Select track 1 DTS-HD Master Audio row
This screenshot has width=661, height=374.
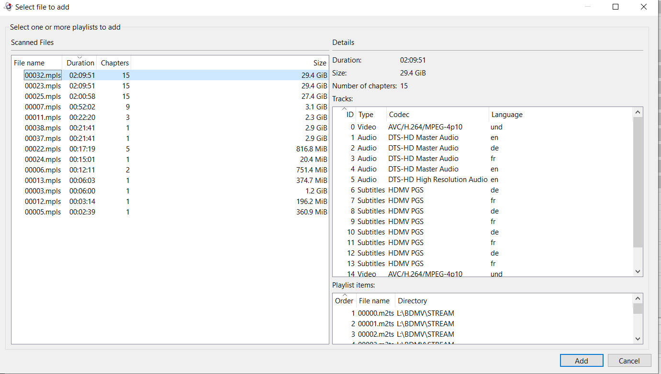(x=483, y=138)
